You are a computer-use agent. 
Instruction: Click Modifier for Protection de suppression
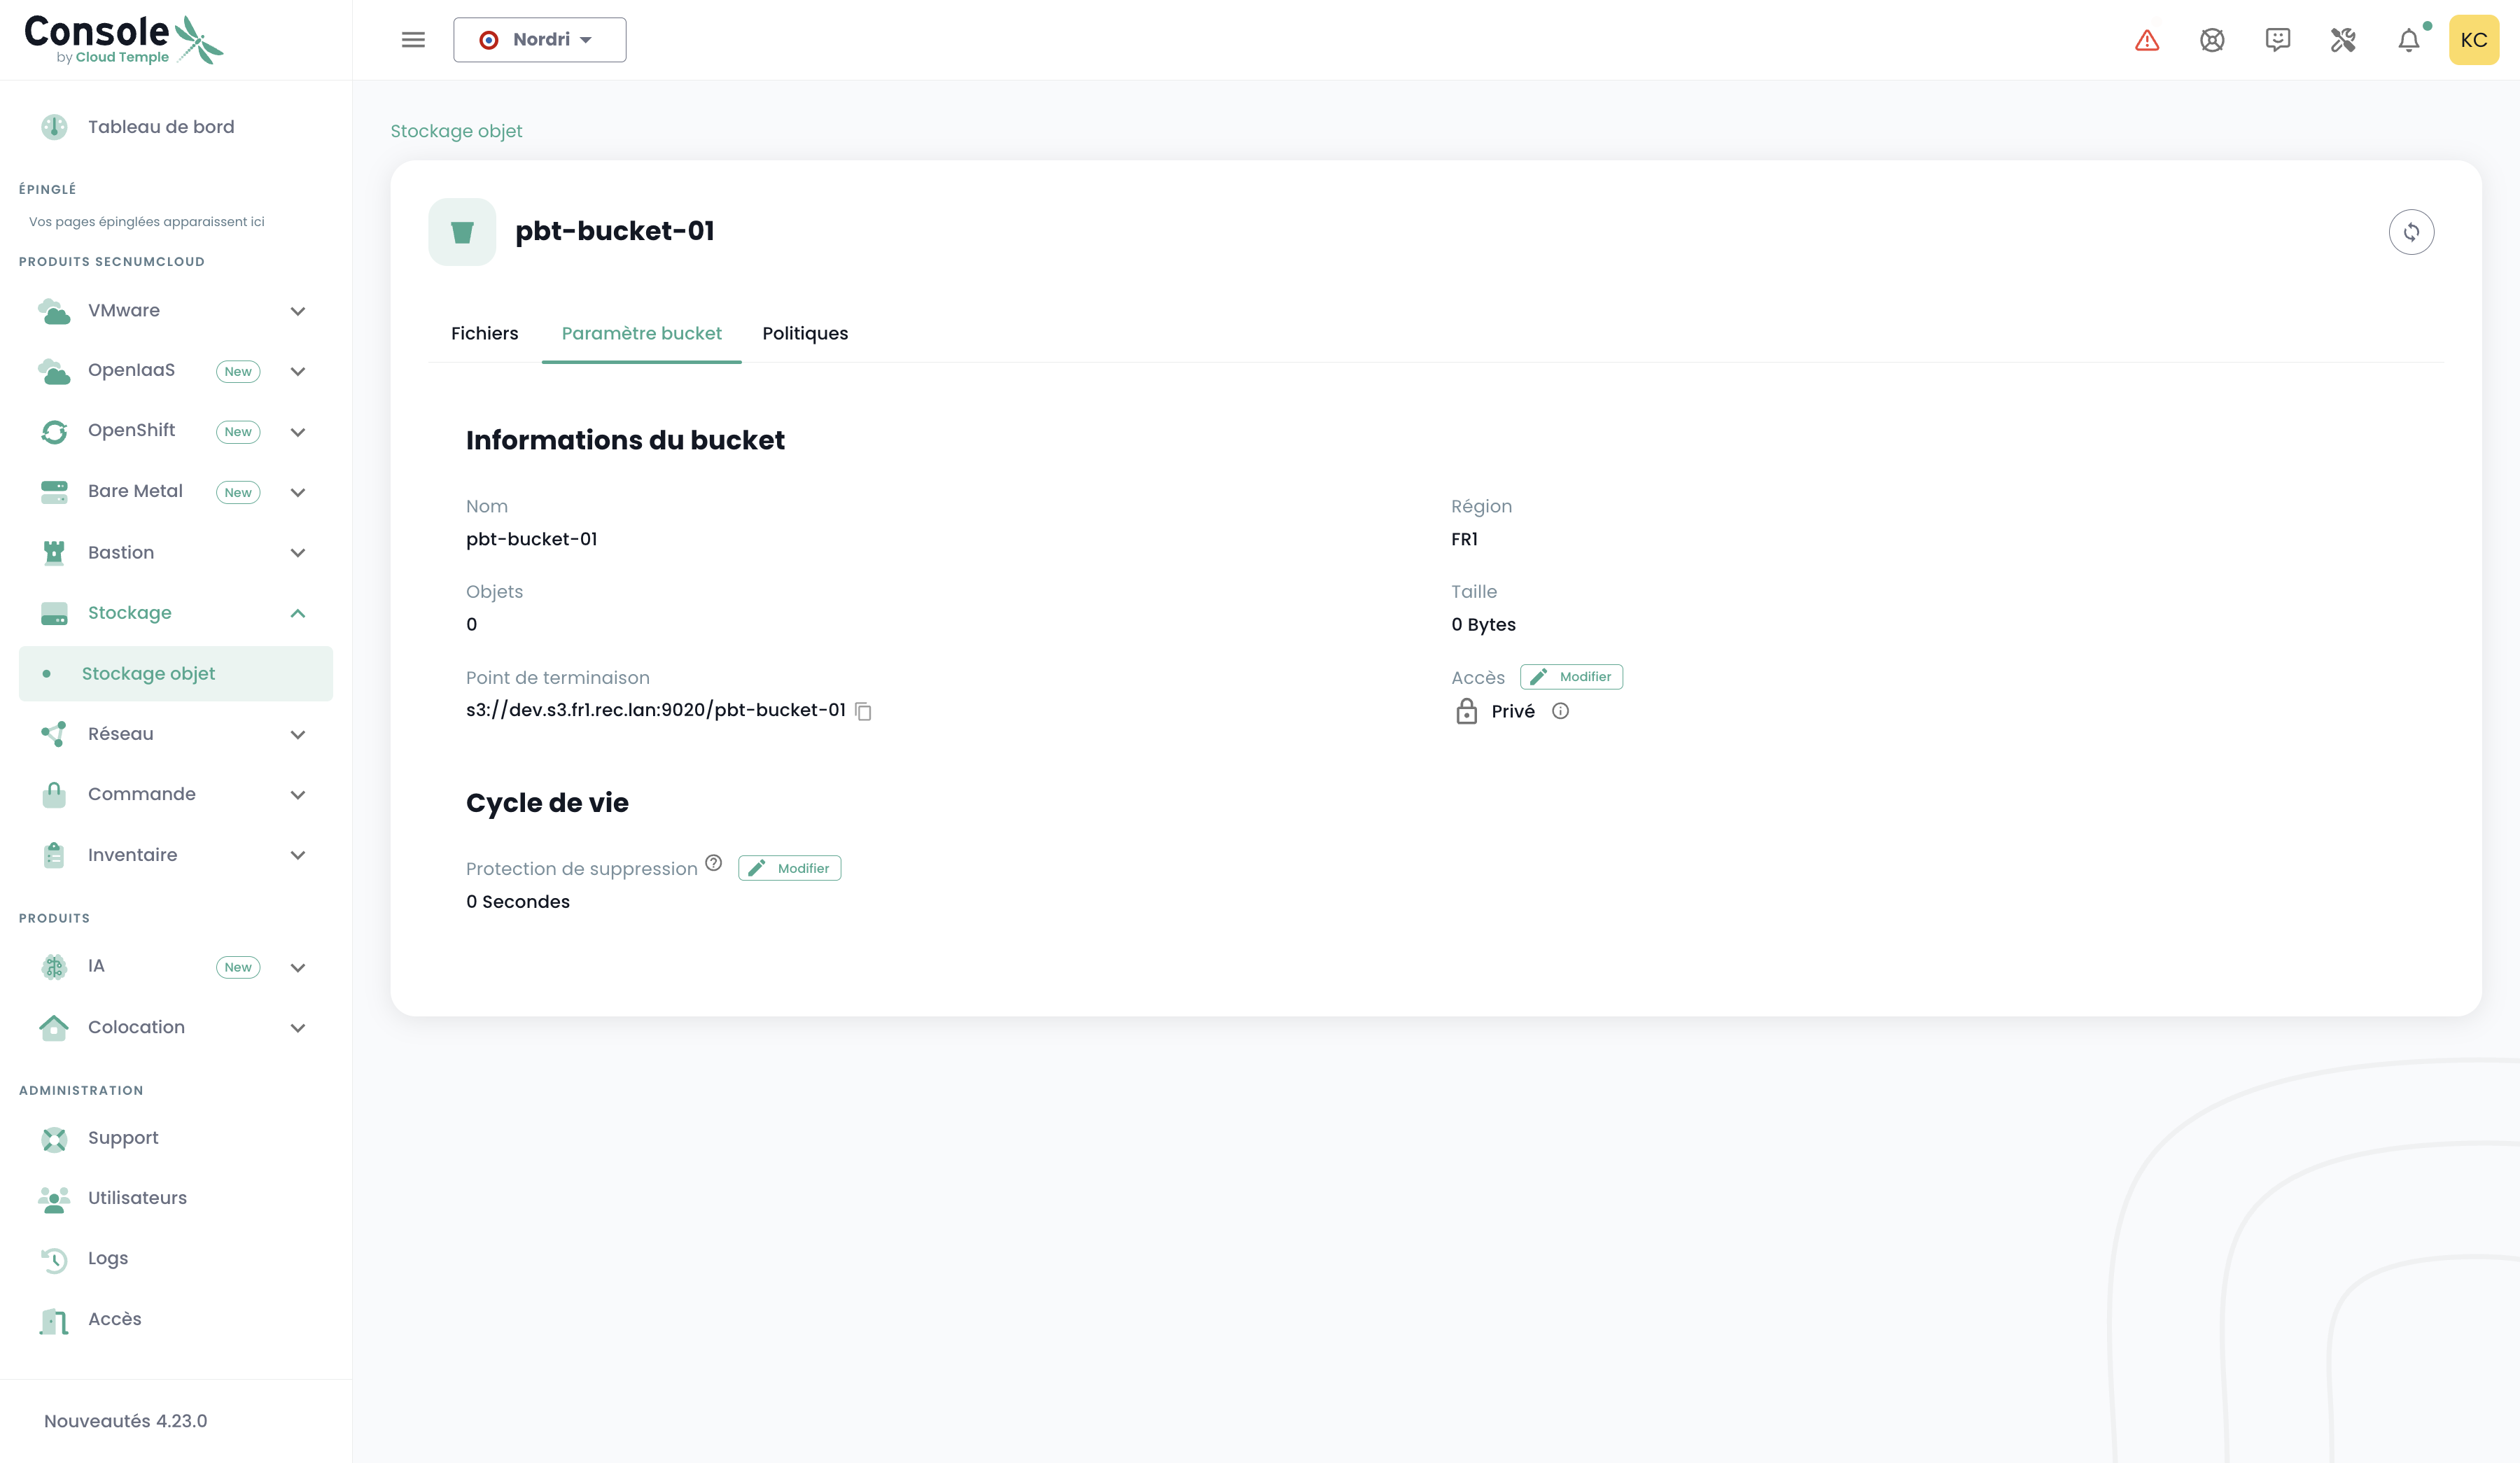[x=789, y=868]
